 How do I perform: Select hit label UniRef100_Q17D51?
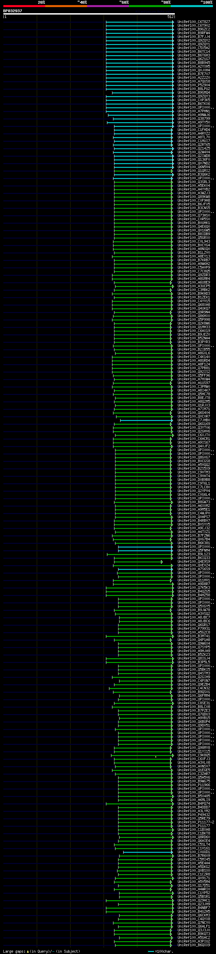193,885
